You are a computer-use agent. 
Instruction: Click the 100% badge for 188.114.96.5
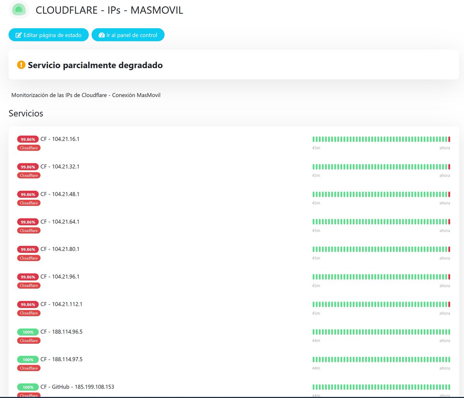(28, 332)
